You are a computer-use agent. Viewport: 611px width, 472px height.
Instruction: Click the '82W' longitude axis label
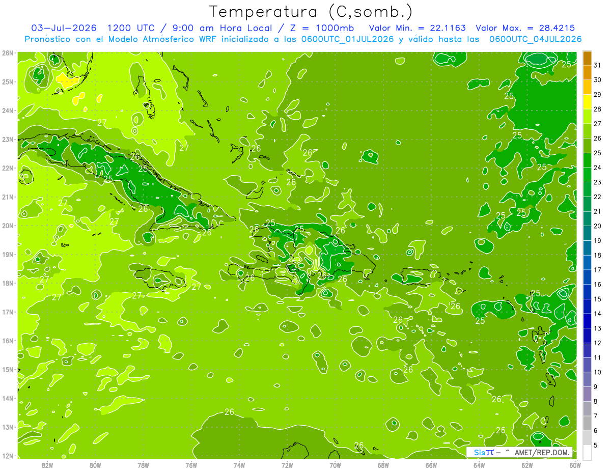coord(47,465)
